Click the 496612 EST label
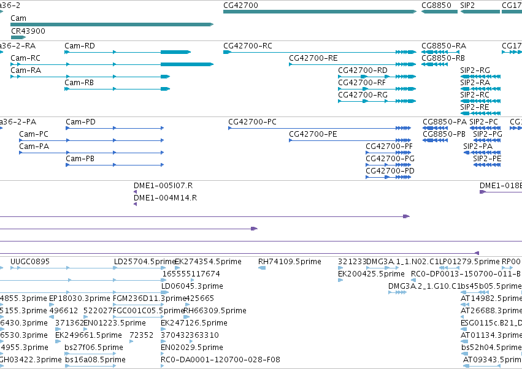Viewport: 522px width, 369px height. coord(64,311)
